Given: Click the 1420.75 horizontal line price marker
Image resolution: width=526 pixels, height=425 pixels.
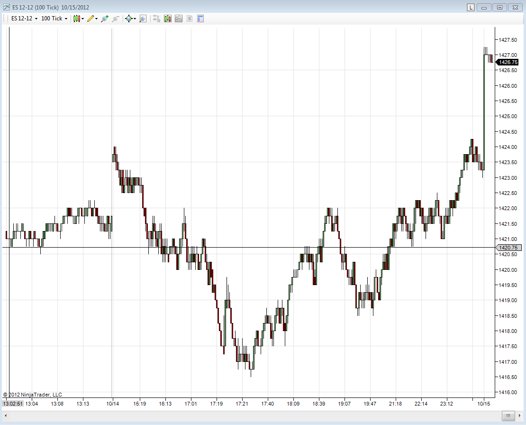Looking at the screenshot, I should [508, 248].
